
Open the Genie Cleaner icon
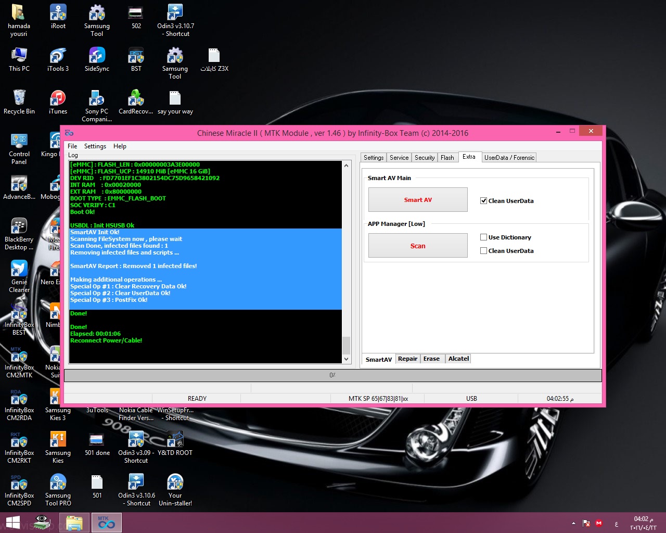click(19, 276)
